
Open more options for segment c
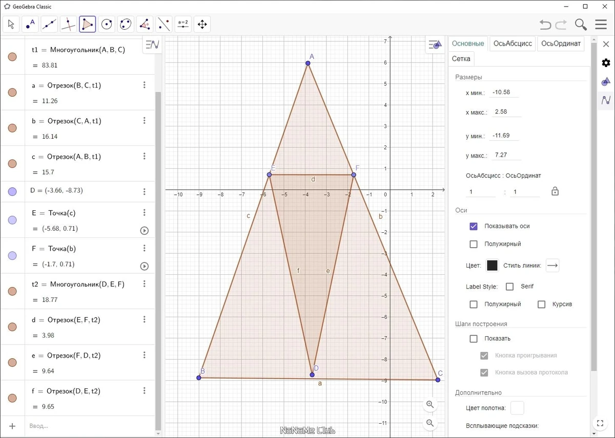145,156
